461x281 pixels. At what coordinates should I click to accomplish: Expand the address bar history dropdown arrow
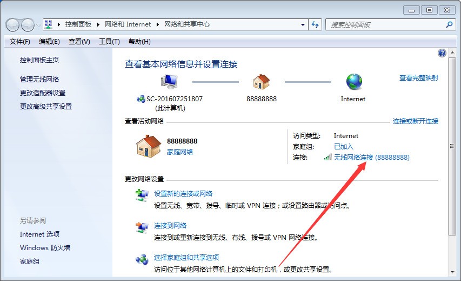point(303,25)
